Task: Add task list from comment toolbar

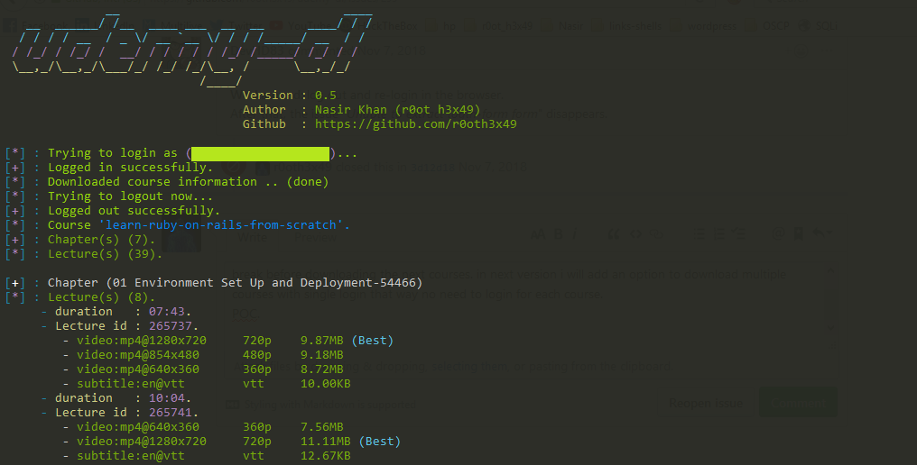Action: 740,234
